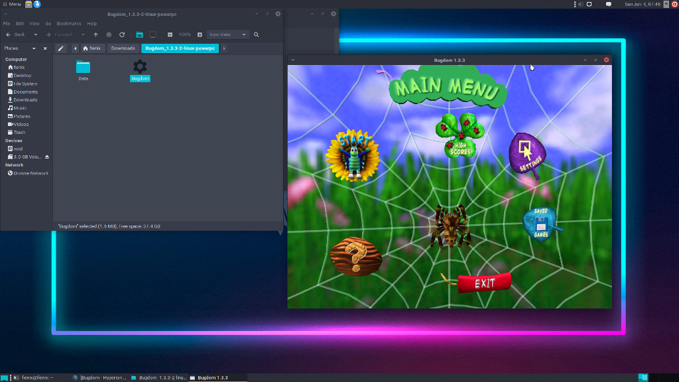This screenshot has width=679, height=382.
Task: Jump to the Downloads path button
Action: click(x=123, y=48)
